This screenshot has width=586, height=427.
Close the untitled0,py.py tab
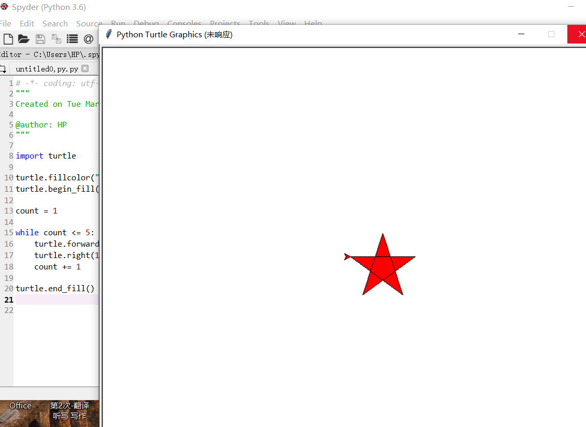[85, 68]
